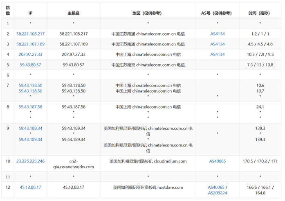The height and width of the screenshot is (201, 285).
Task: Open the blue 45.12.88.17 IP link
Action: (x=31, y=187)
